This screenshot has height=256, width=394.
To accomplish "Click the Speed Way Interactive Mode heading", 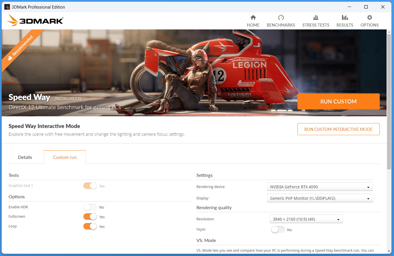I will coord(44,126).
